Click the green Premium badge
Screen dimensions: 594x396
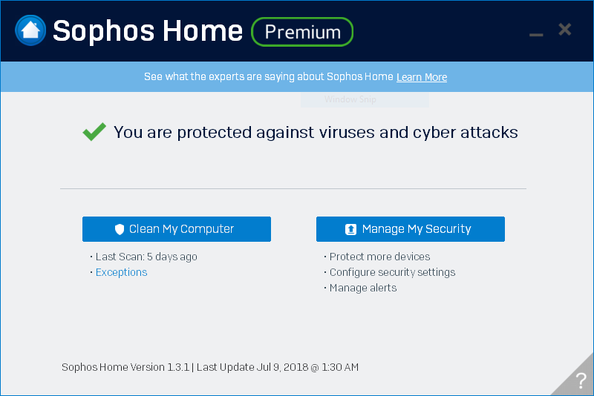(302, 32)
